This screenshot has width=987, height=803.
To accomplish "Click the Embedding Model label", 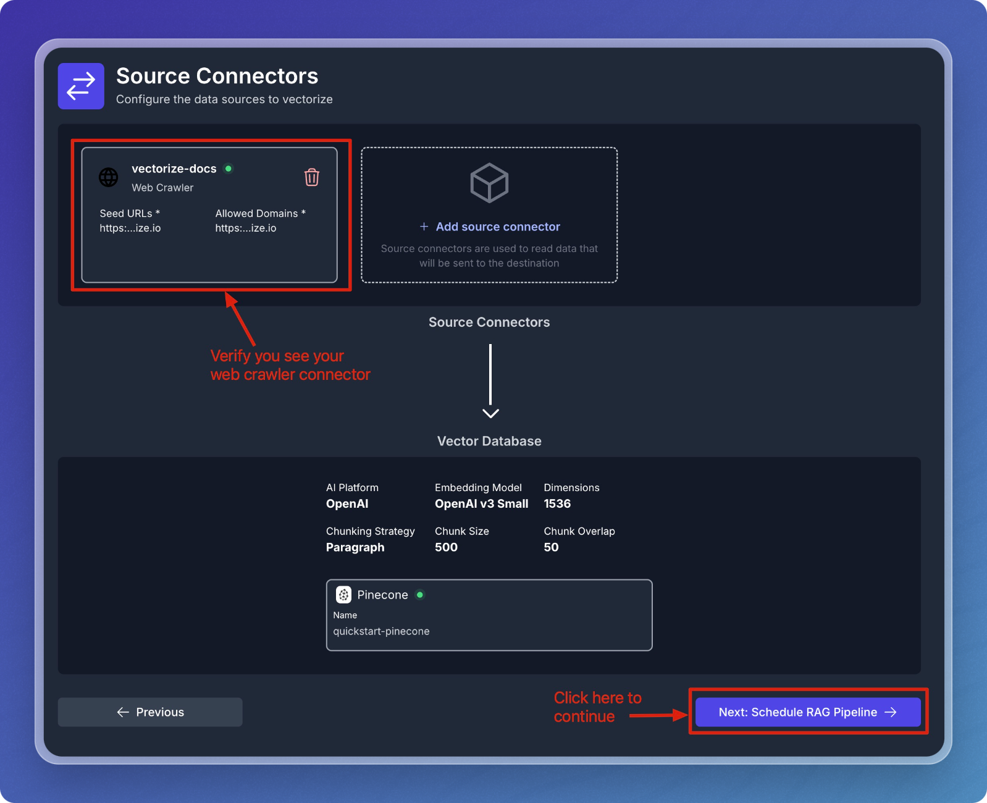I will 478,488.
